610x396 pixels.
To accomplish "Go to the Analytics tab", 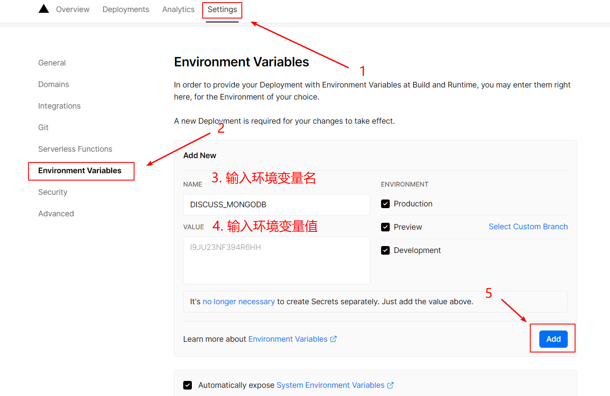I will (x=178, y=9).
